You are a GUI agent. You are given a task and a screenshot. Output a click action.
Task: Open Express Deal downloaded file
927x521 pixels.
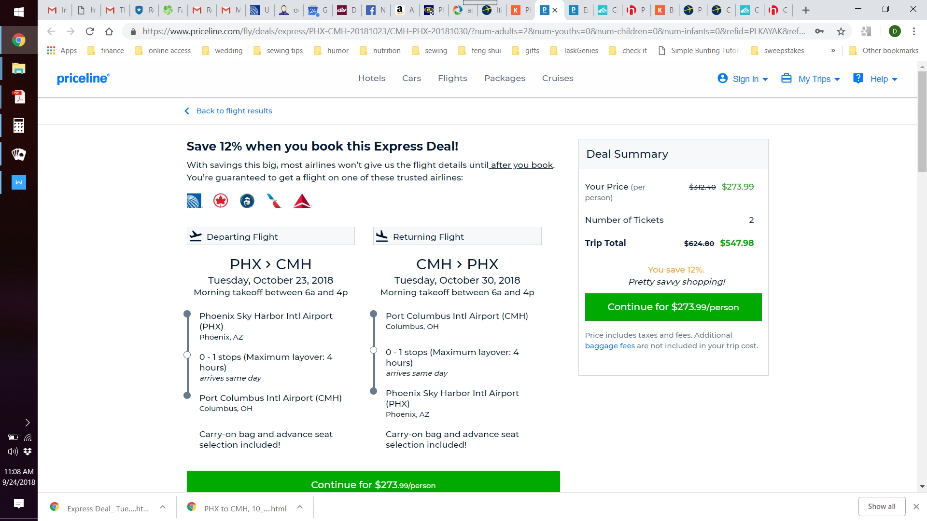(101, 508)
